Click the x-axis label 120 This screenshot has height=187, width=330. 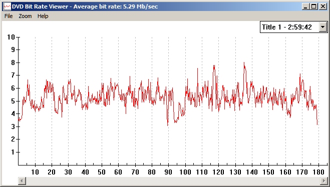tap(218, 172)
